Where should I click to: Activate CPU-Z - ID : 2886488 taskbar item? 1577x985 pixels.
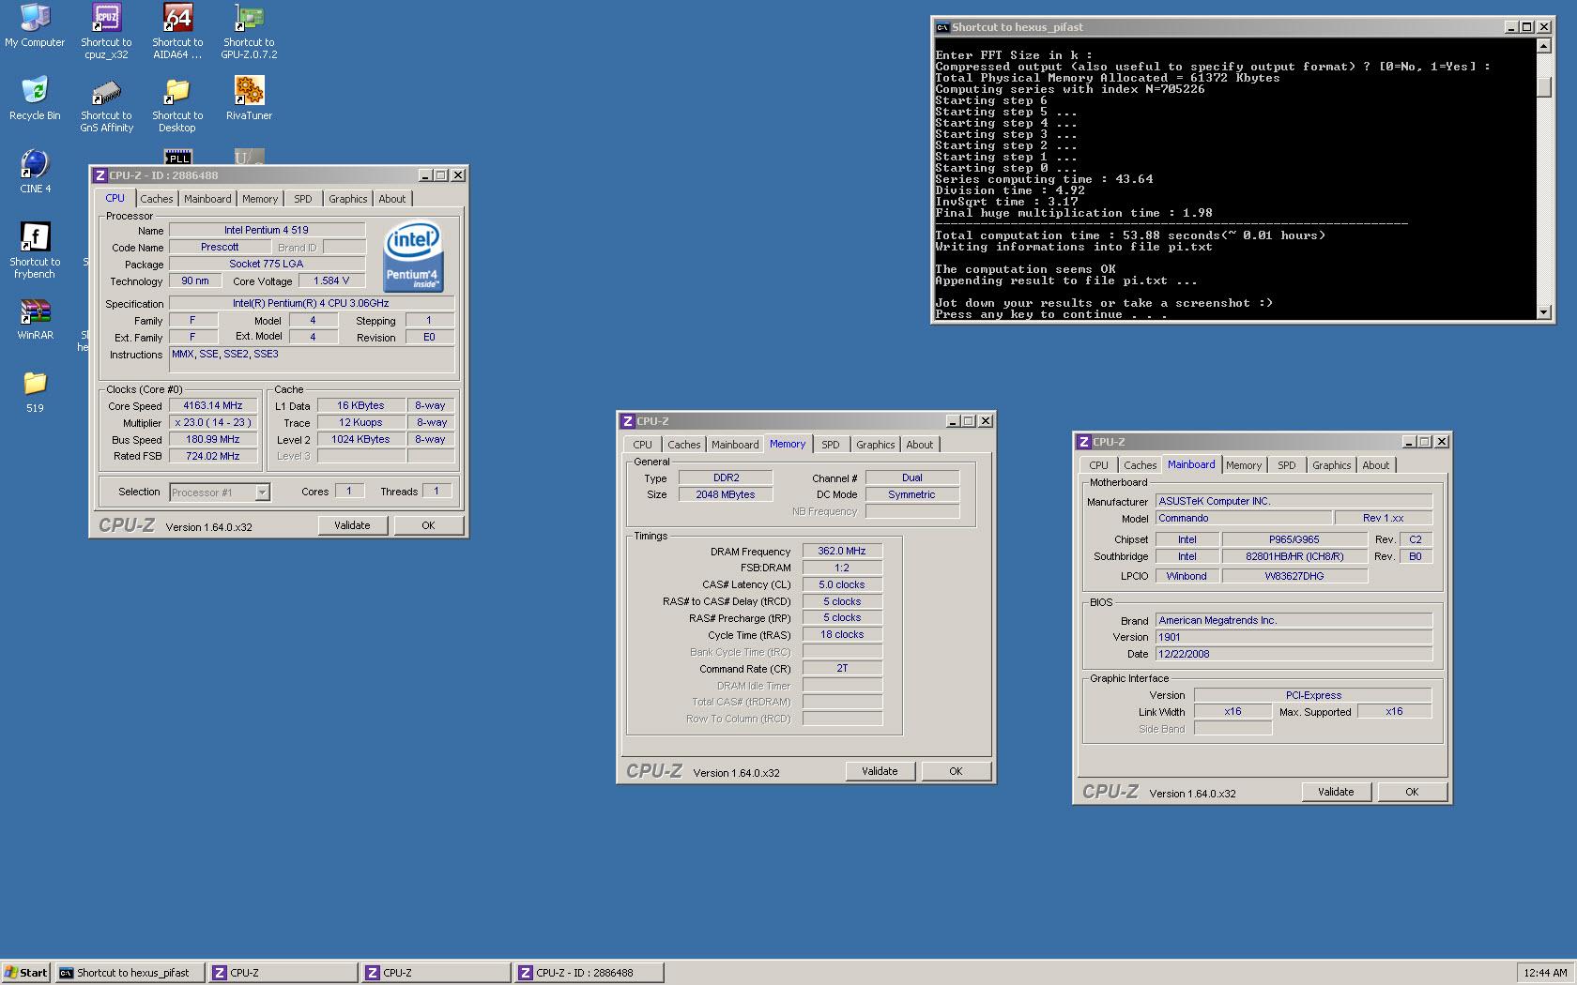[x=589, y=973]
